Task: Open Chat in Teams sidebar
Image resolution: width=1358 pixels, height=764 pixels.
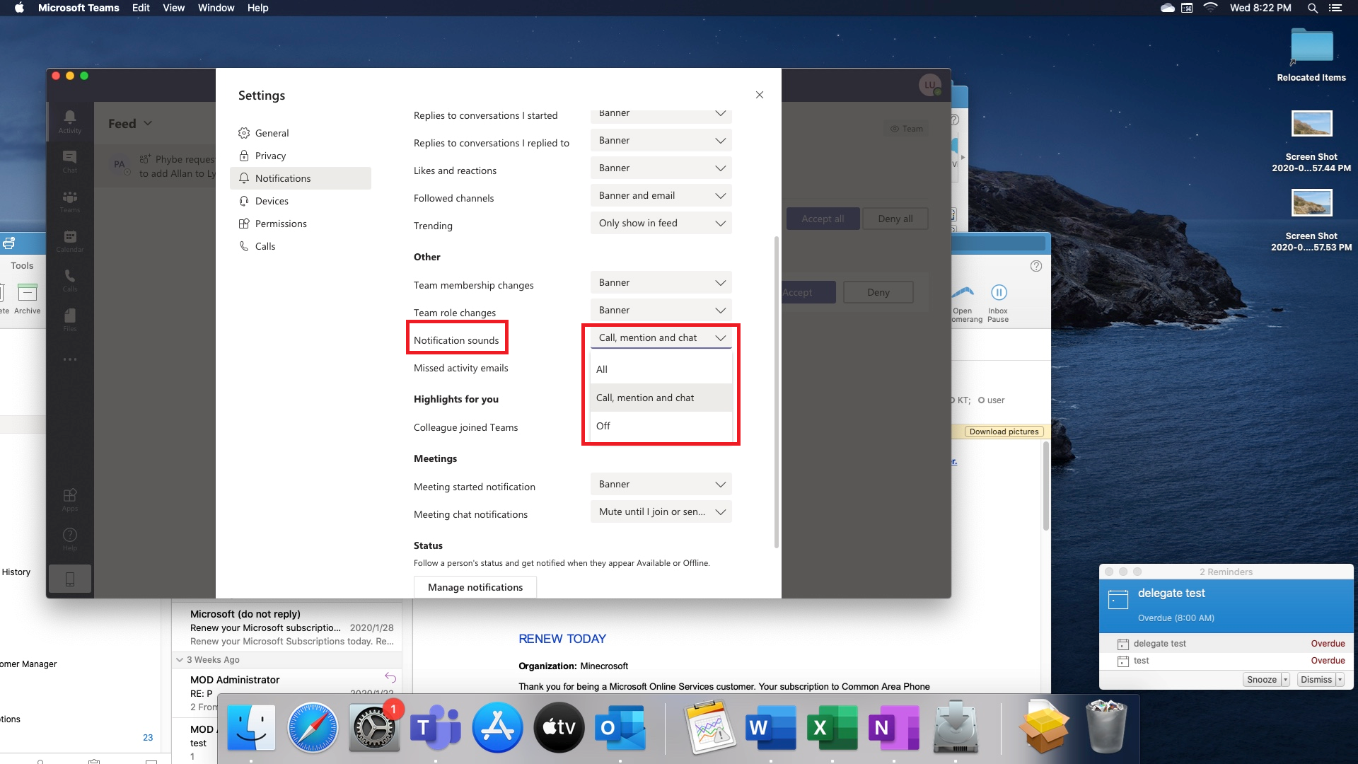Action: click(70, 161)
